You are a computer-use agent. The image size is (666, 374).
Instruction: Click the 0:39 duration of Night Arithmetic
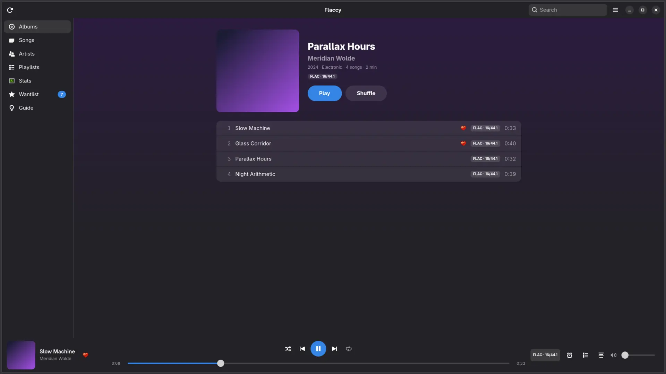click(510, 174)
